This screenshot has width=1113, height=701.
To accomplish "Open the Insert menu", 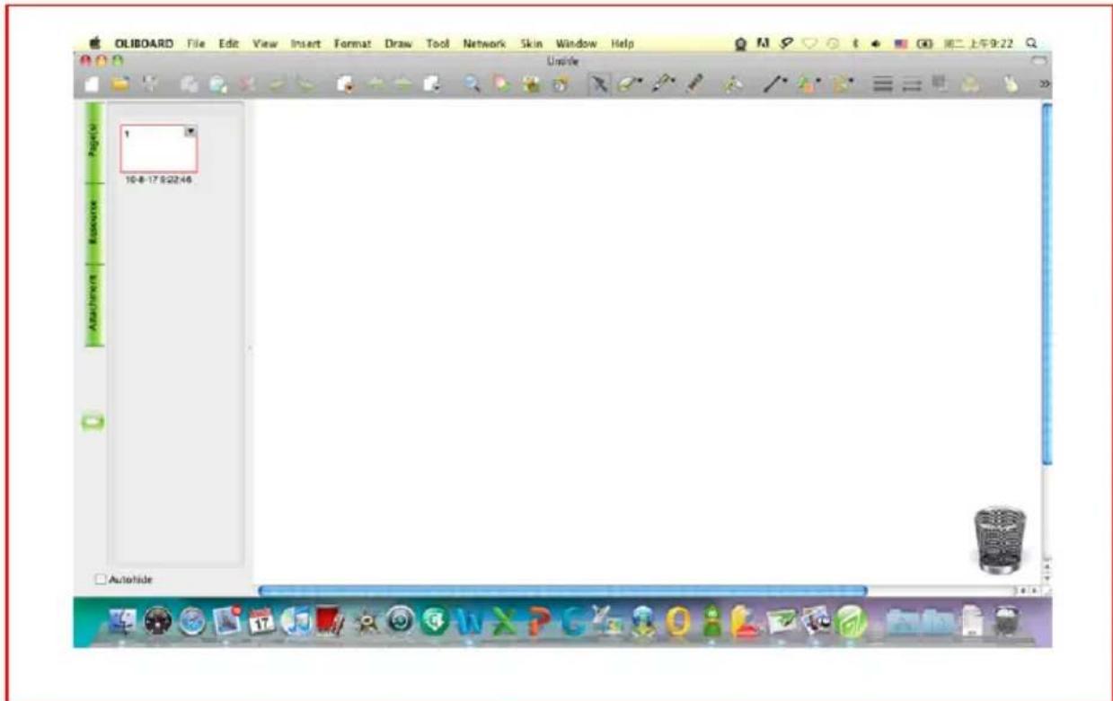I will [x=305, y=43].
